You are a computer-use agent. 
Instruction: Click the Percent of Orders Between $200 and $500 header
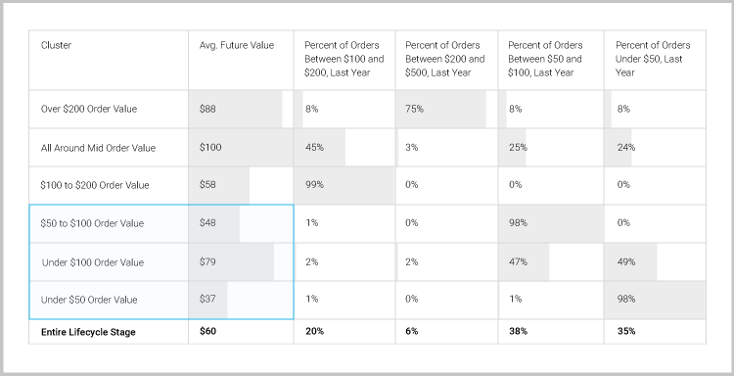(x=445, y=59)
